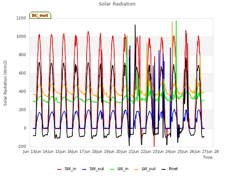This screenshot has width=235, height=176.
Task: Click the Jun 13 x-axis tick label
Action: [x=29, y=151]
